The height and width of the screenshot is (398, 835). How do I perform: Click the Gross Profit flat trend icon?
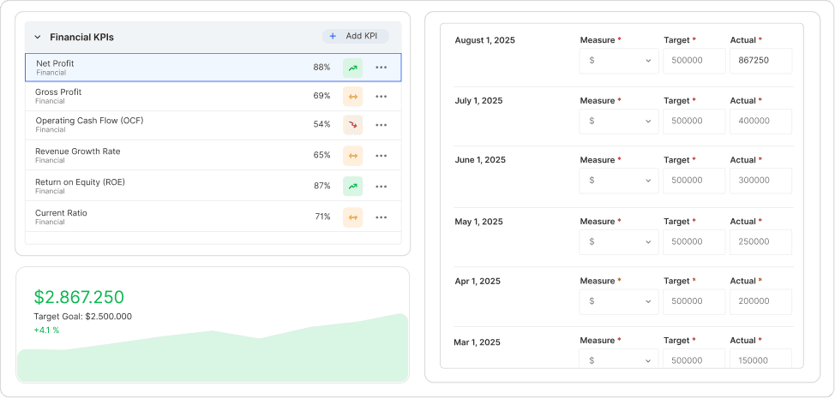(352, 97)
